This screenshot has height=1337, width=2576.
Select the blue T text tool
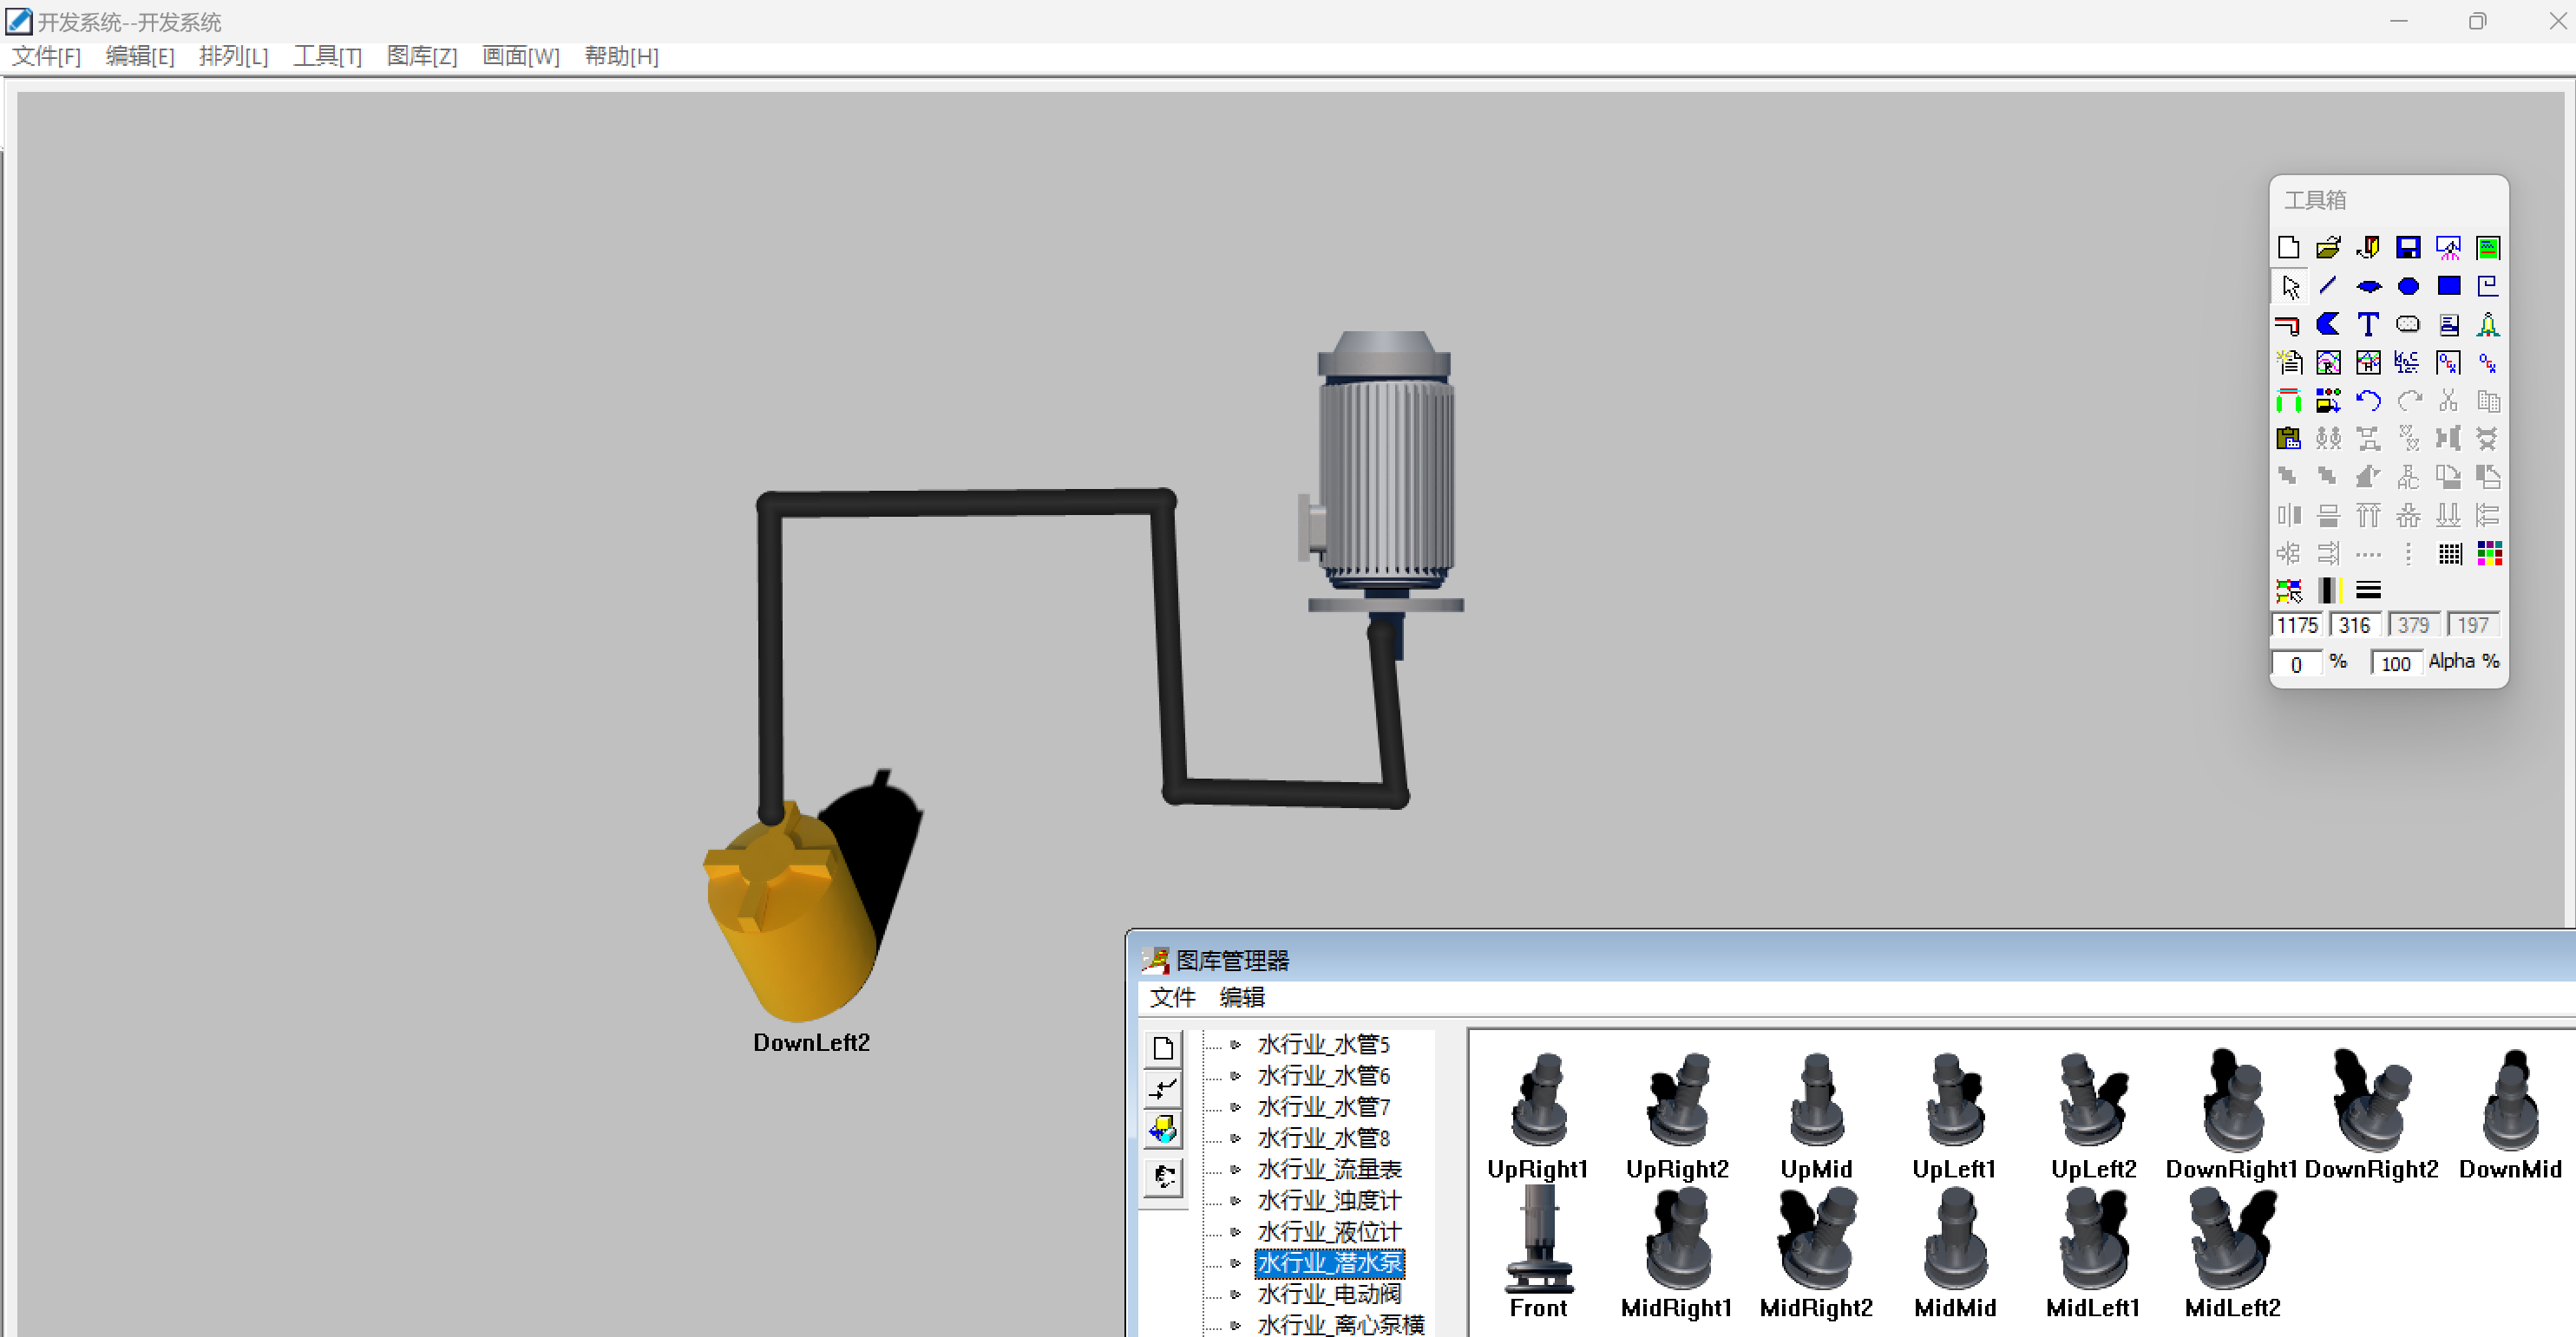(x=2368, y=325)
